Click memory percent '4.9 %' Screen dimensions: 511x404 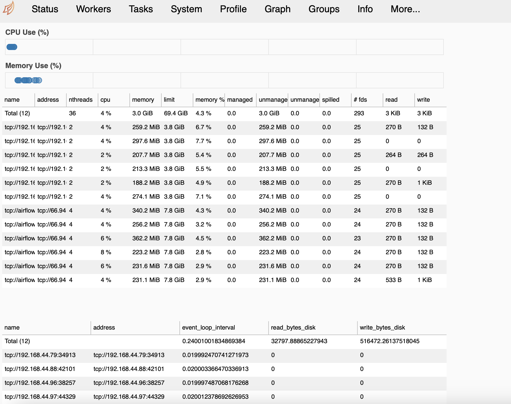pos(203,183)
